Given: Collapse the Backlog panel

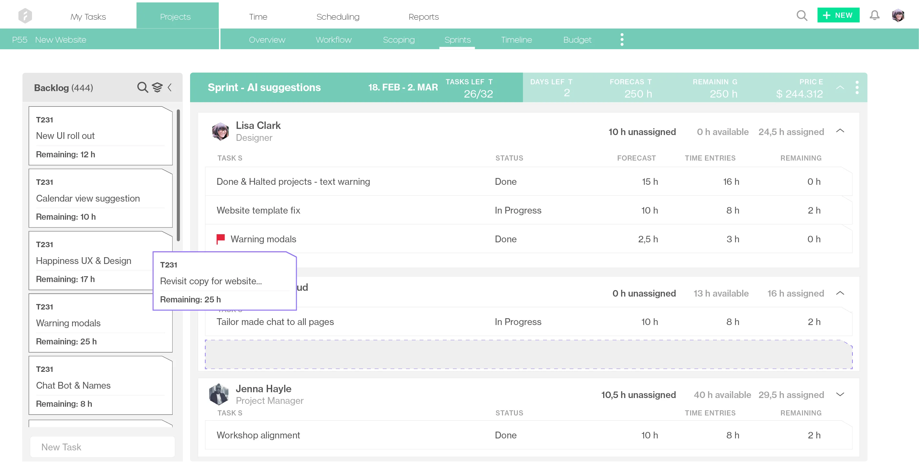Looking at the screenshot, I should click(170, 87).
